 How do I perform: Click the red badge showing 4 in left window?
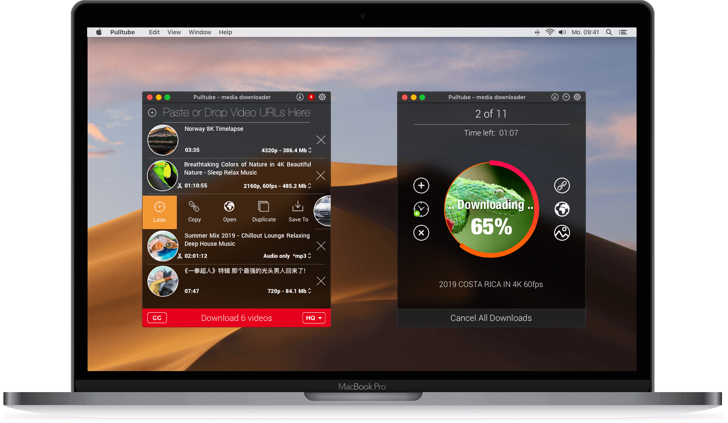(x=311, y=97)
